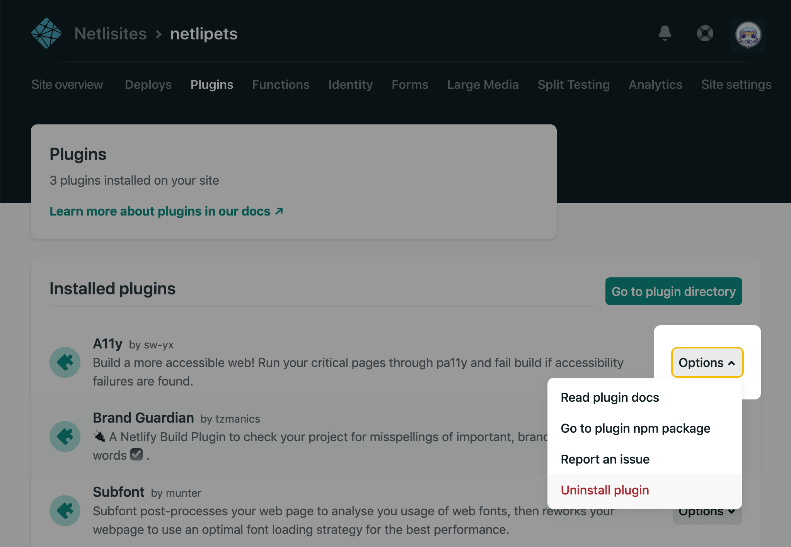
Task: Click the breadcrumb chevron after Netlisites
Action: 159,34
